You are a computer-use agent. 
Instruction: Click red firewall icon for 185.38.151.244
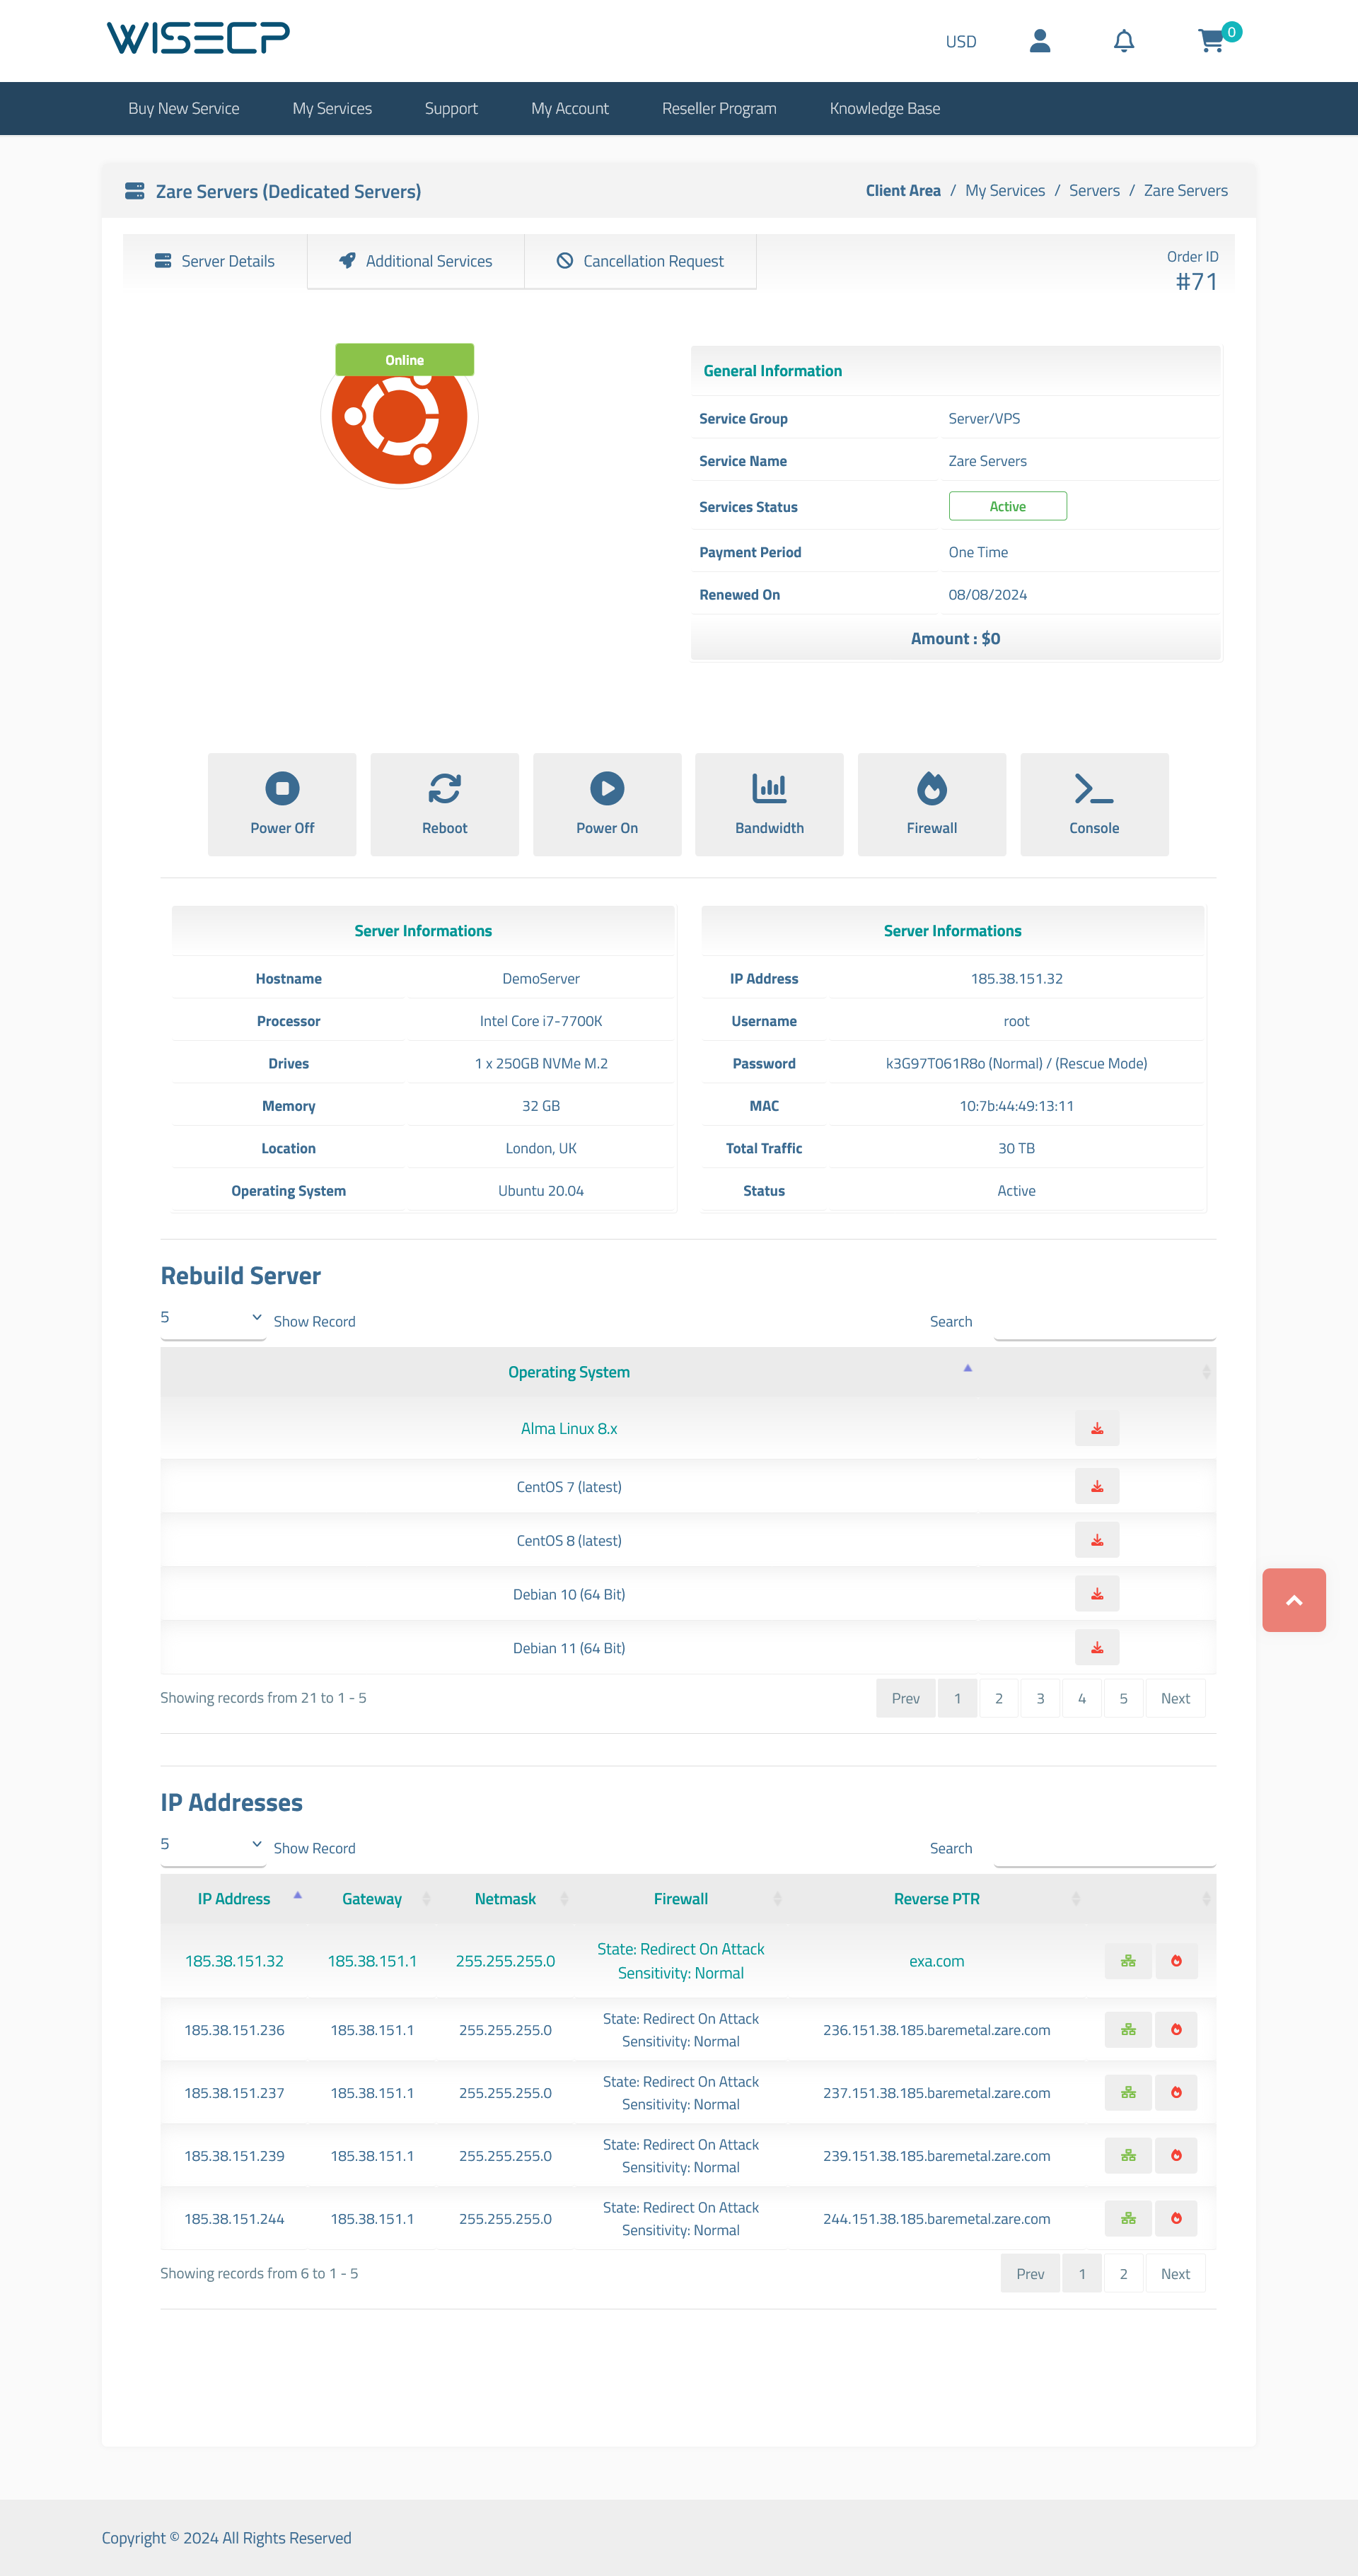tap(1176, 2219)
